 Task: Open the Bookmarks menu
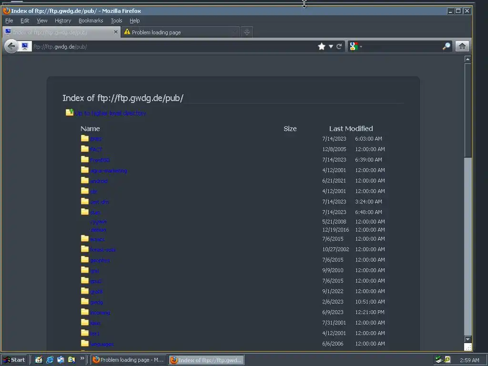91,20
